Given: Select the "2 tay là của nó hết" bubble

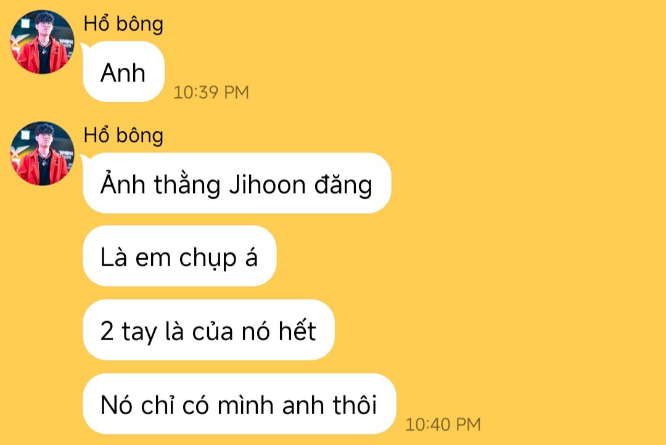Looking at the screenshot, I should coord(208,330).
